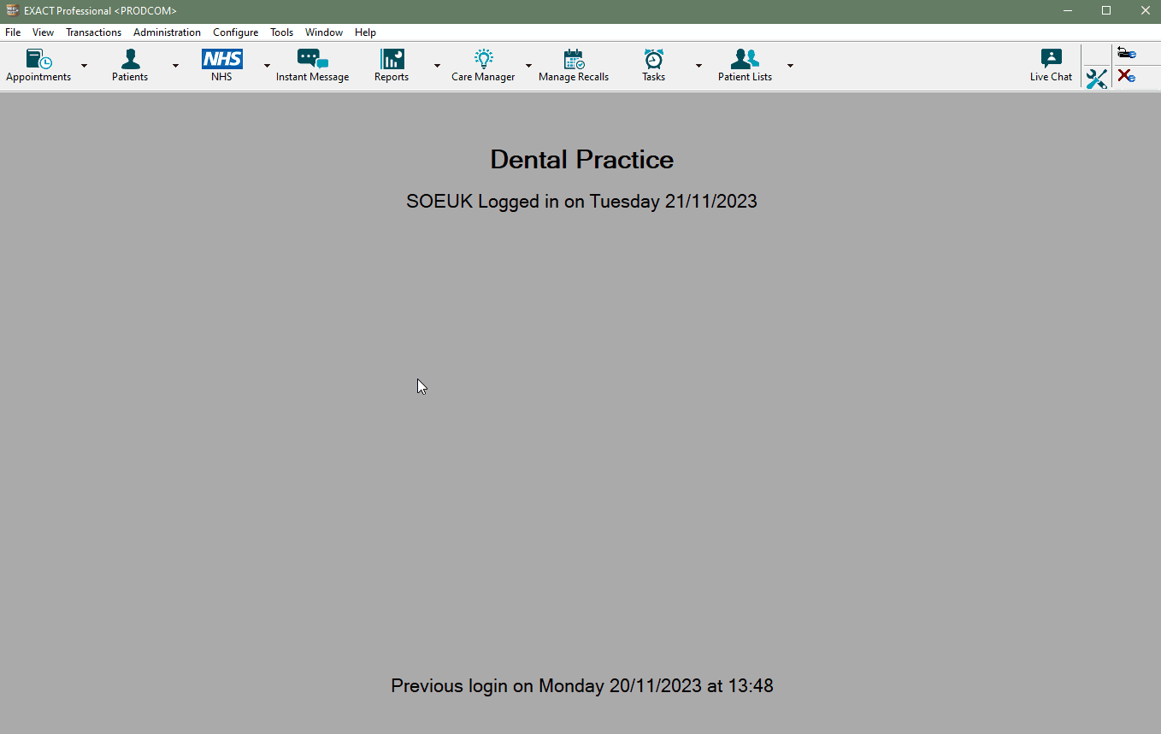Open the Reports toolbar icon
Viewport: 1161px width, 734px height.
tap(392, 66)
